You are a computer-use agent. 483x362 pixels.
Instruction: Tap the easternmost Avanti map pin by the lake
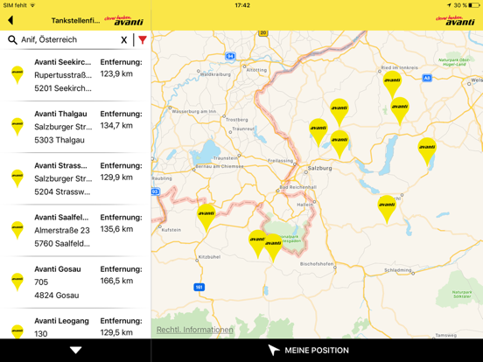click(x=427, y=152)
